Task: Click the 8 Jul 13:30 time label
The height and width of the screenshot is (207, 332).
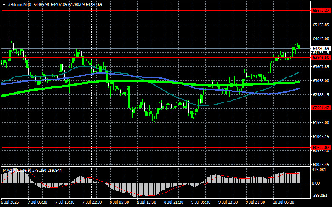Action: [147, 202]
